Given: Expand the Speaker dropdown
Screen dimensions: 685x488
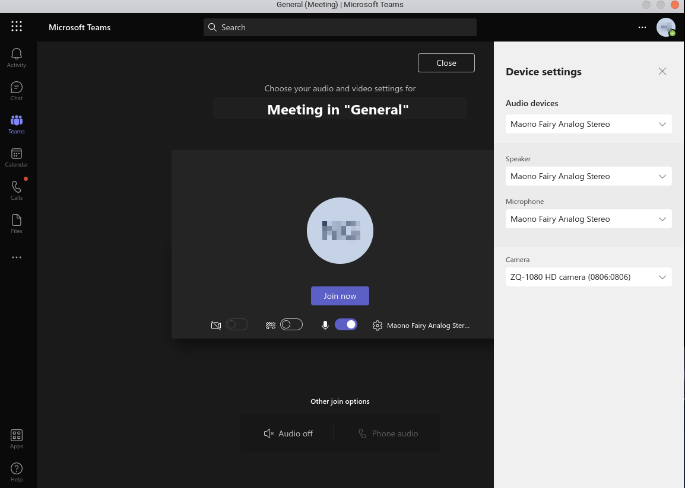Looking at the screenshot, I should [x=588, y=176].
